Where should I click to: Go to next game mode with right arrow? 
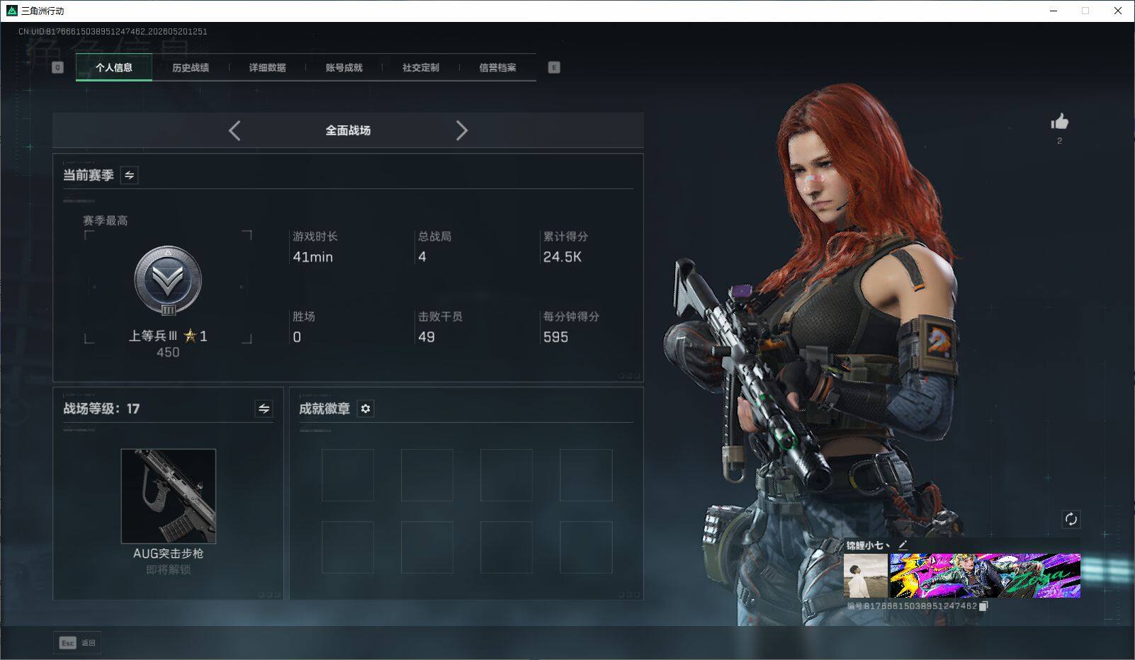tap(462, 130)
